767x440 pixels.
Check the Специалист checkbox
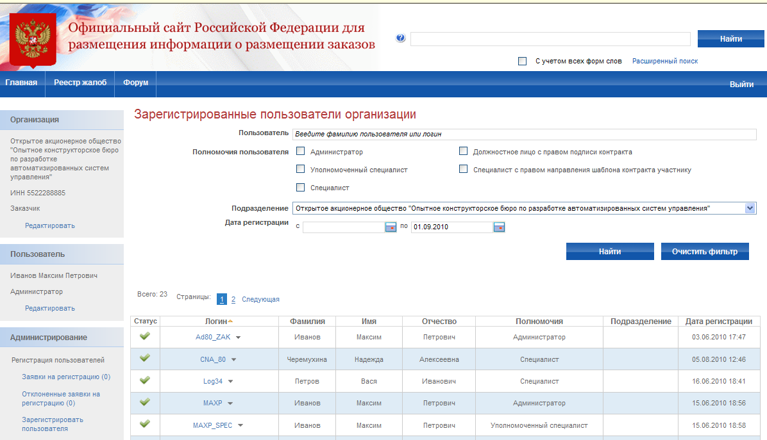pyautogui.click(x=300, y=187)
